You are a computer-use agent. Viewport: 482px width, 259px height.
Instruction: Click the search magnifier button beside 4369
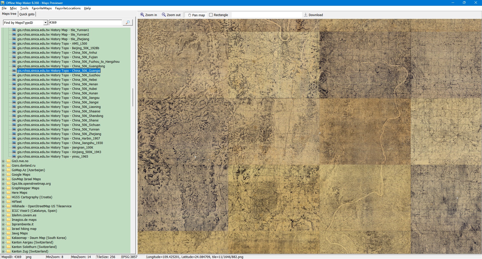tap(128, 23)
